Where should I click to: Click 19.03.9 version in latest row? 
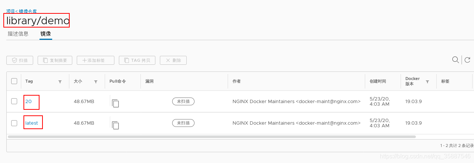point(414,123)
